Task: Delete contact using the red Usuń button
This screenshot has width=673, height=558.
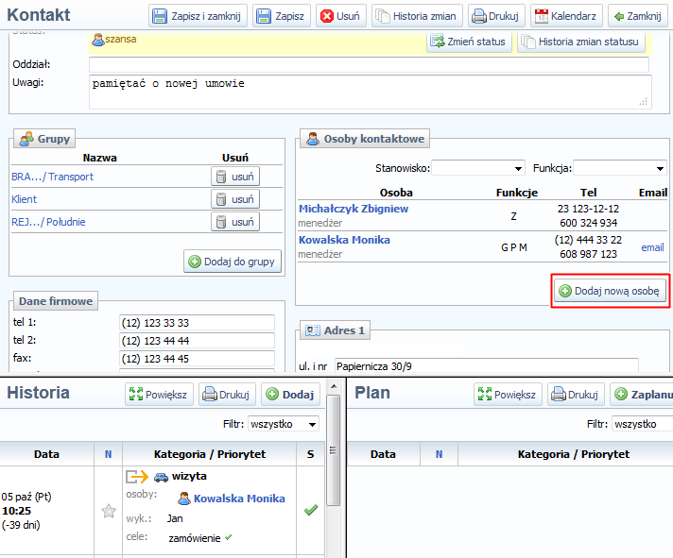Action: pos(339,16)
